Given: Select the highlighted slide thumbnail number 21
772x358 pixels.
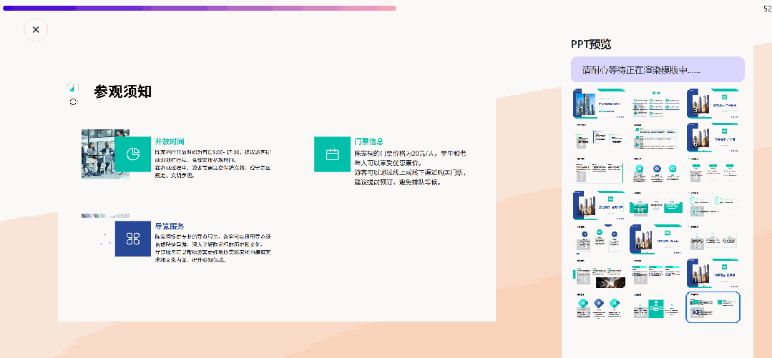Looking at the screenshot, I should coord(713,307).
